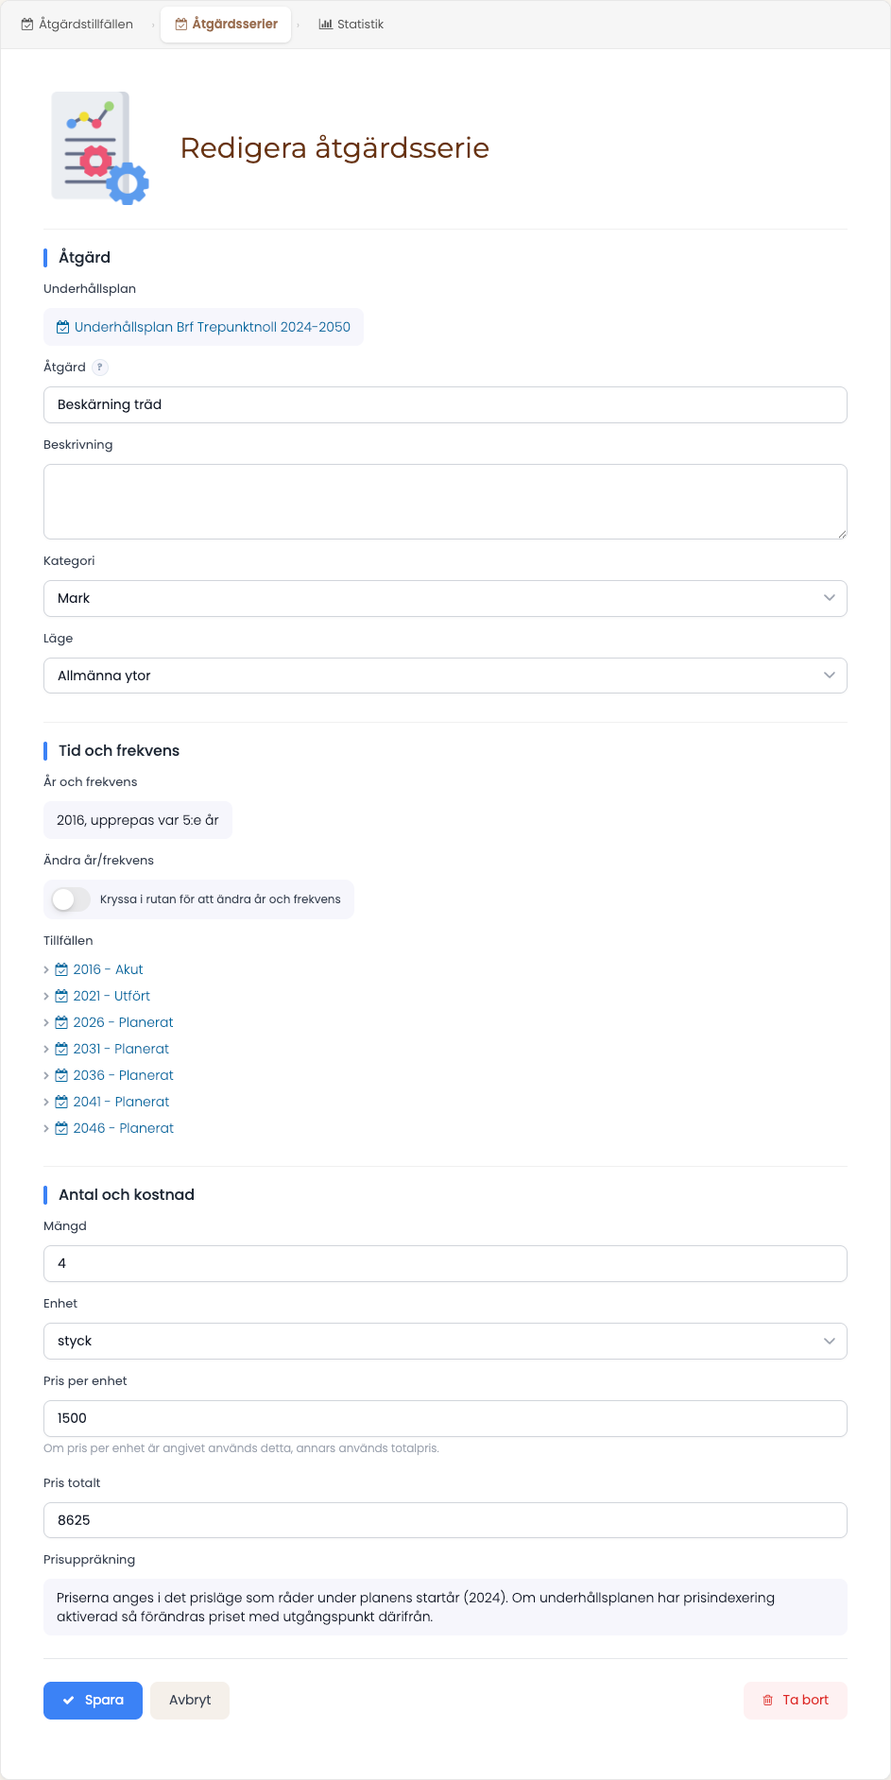This screenshot has width=891, height=1780.
Task: Click the Pris per enhet input field
Action: tap(445, 1418)
